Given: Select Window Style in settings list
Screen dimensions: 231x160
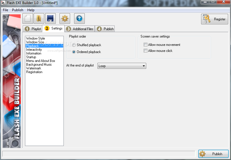Looking at the screenshot, I should (x=44, y=38).
